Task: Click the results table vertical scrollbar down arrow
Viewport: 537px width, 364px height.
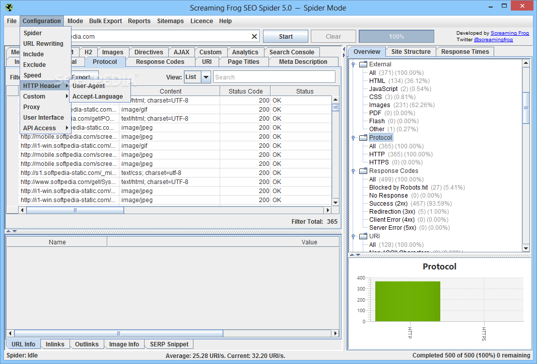Action: tap(335, 202)
